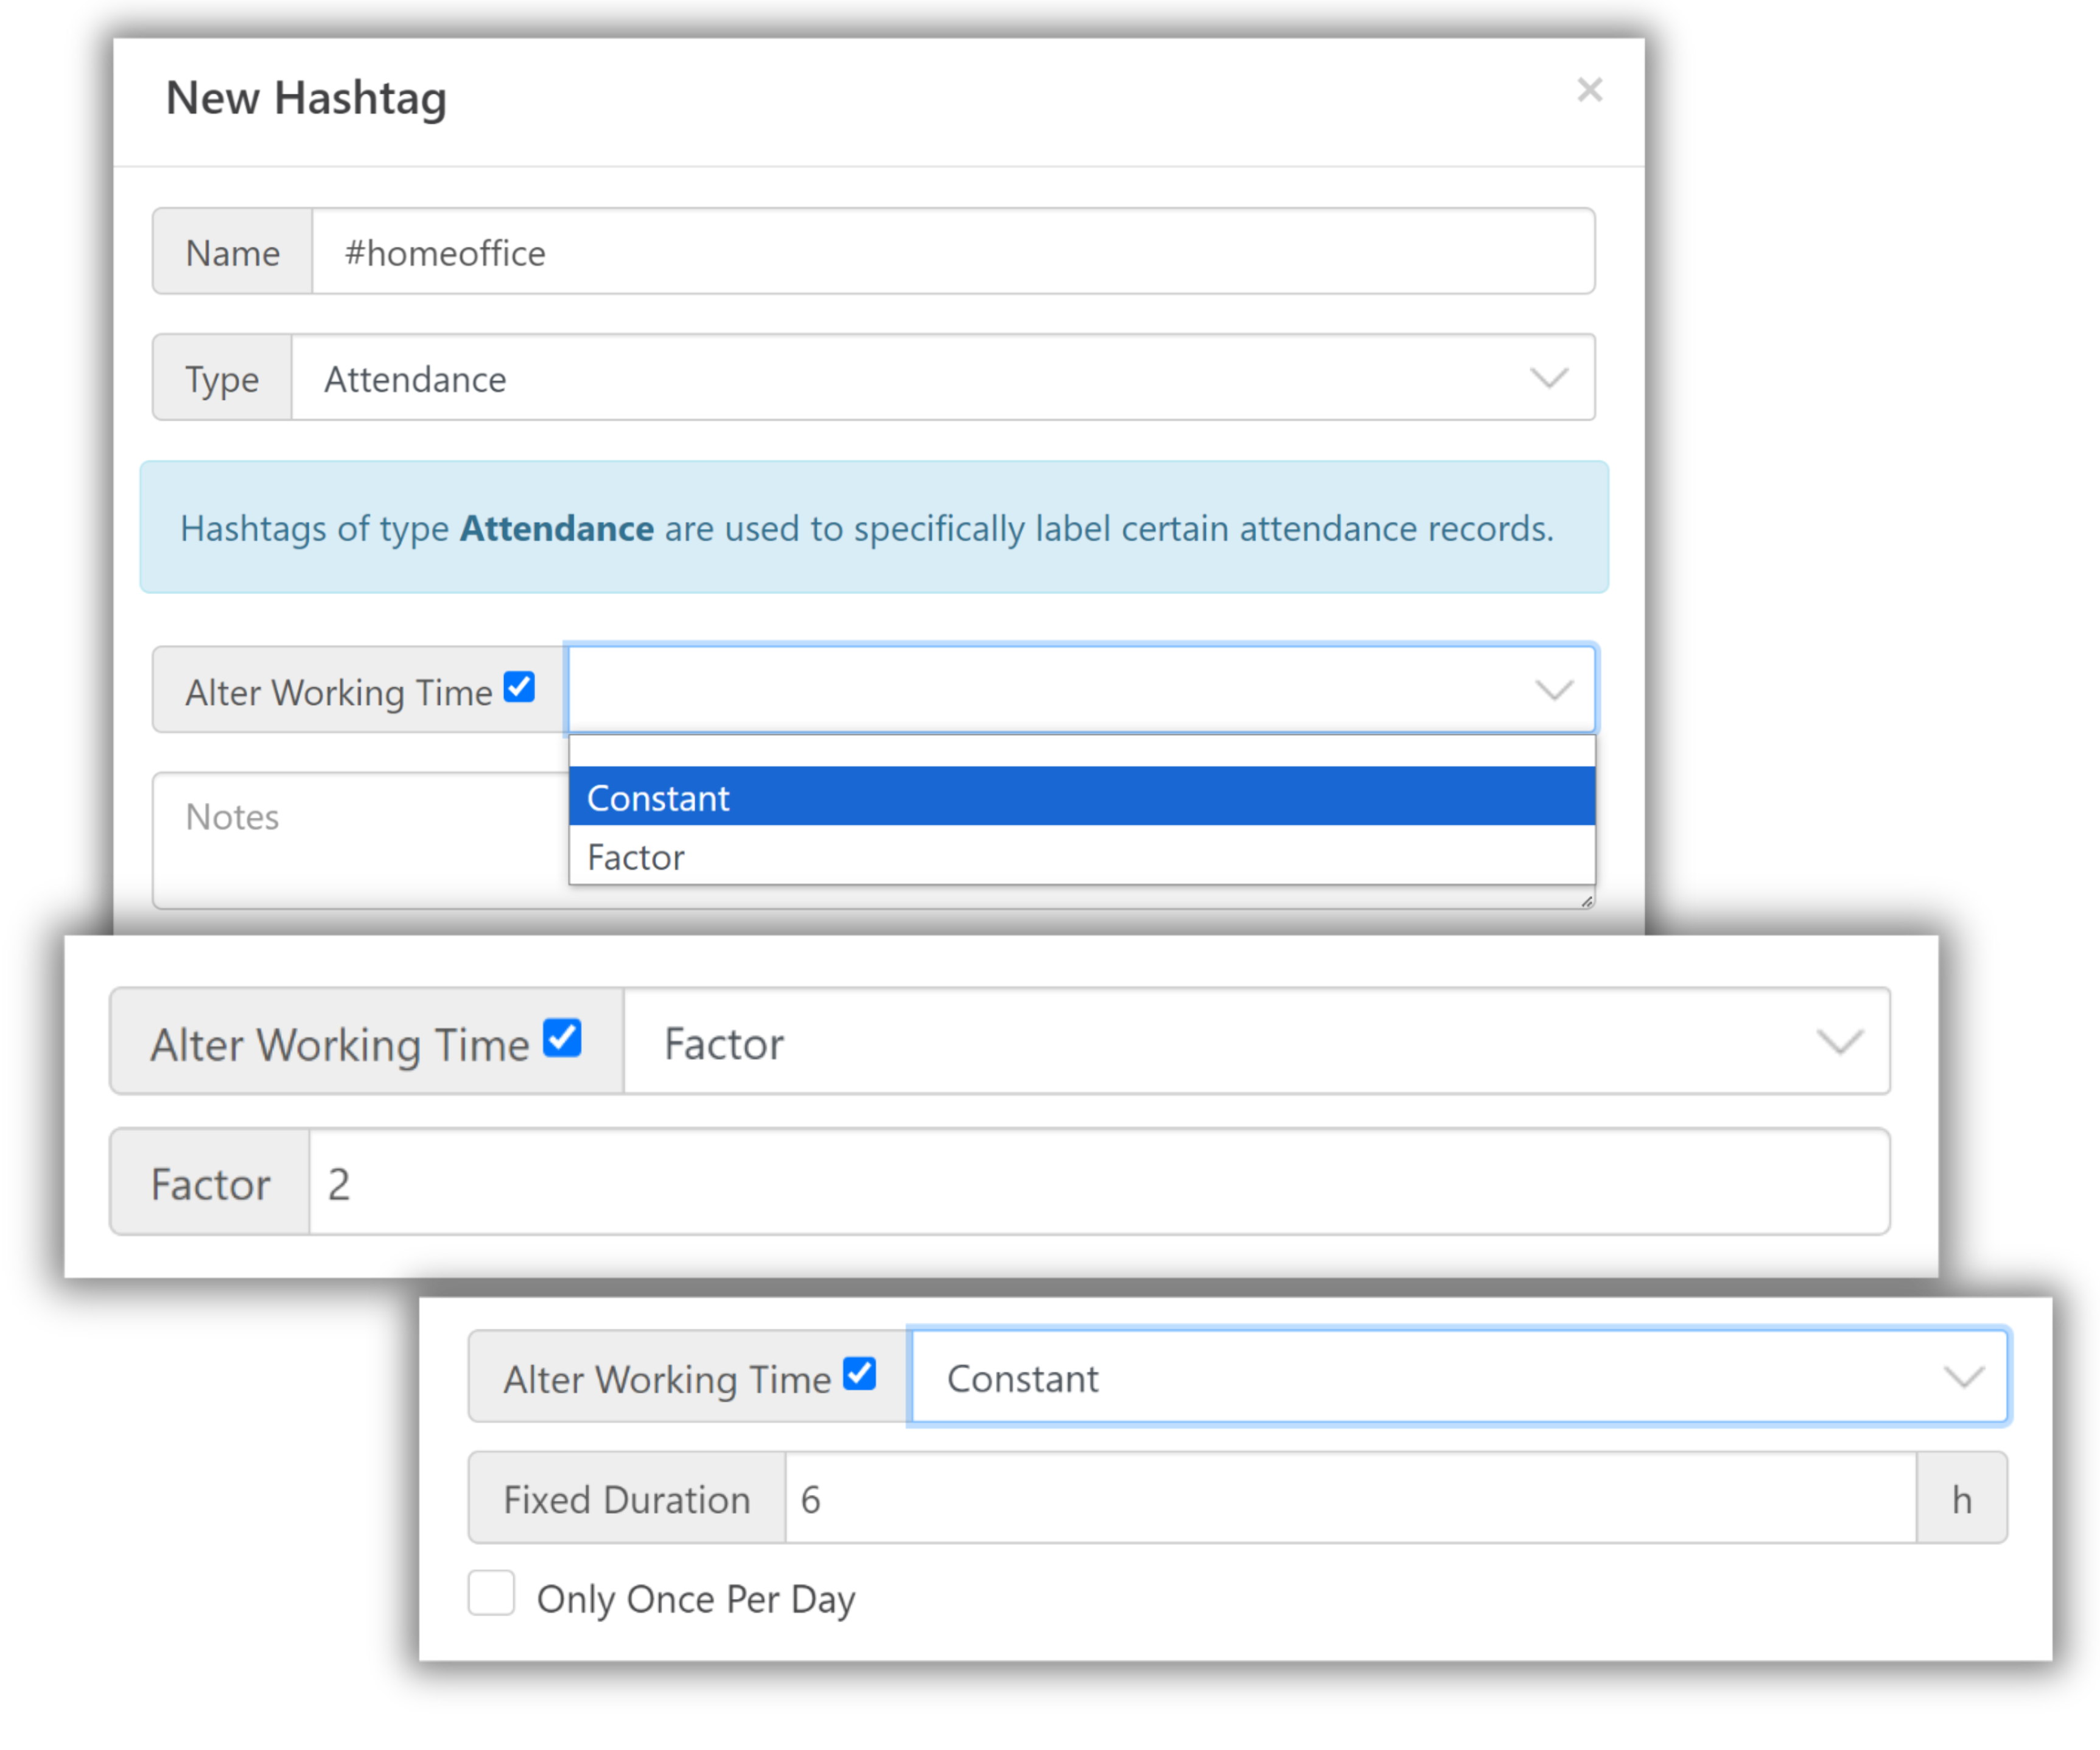
Task: Close the New Hashtag dialog
Action: 1589,90
